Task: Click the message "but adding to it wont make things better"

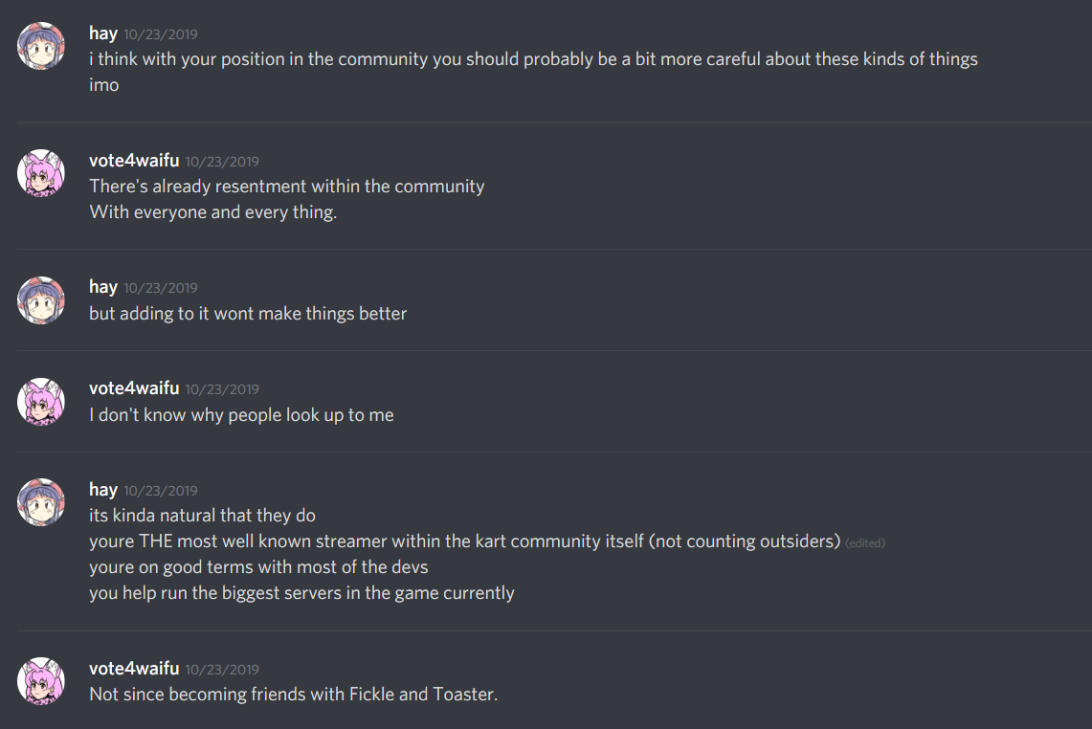Action: 248,313
